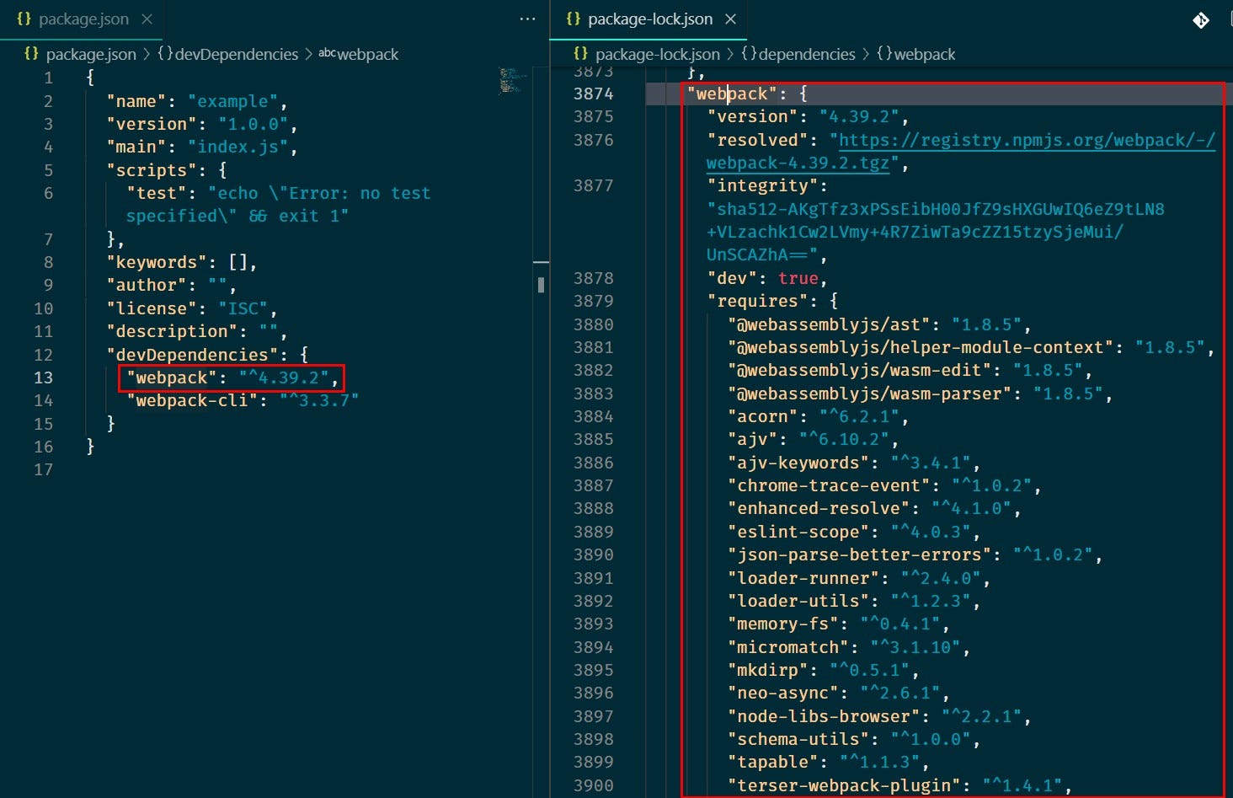The width and height of the screenshot is (1233, 798).
Task: Click the "4.39.2" version value in package-lock.json
Action: [859, 116]
